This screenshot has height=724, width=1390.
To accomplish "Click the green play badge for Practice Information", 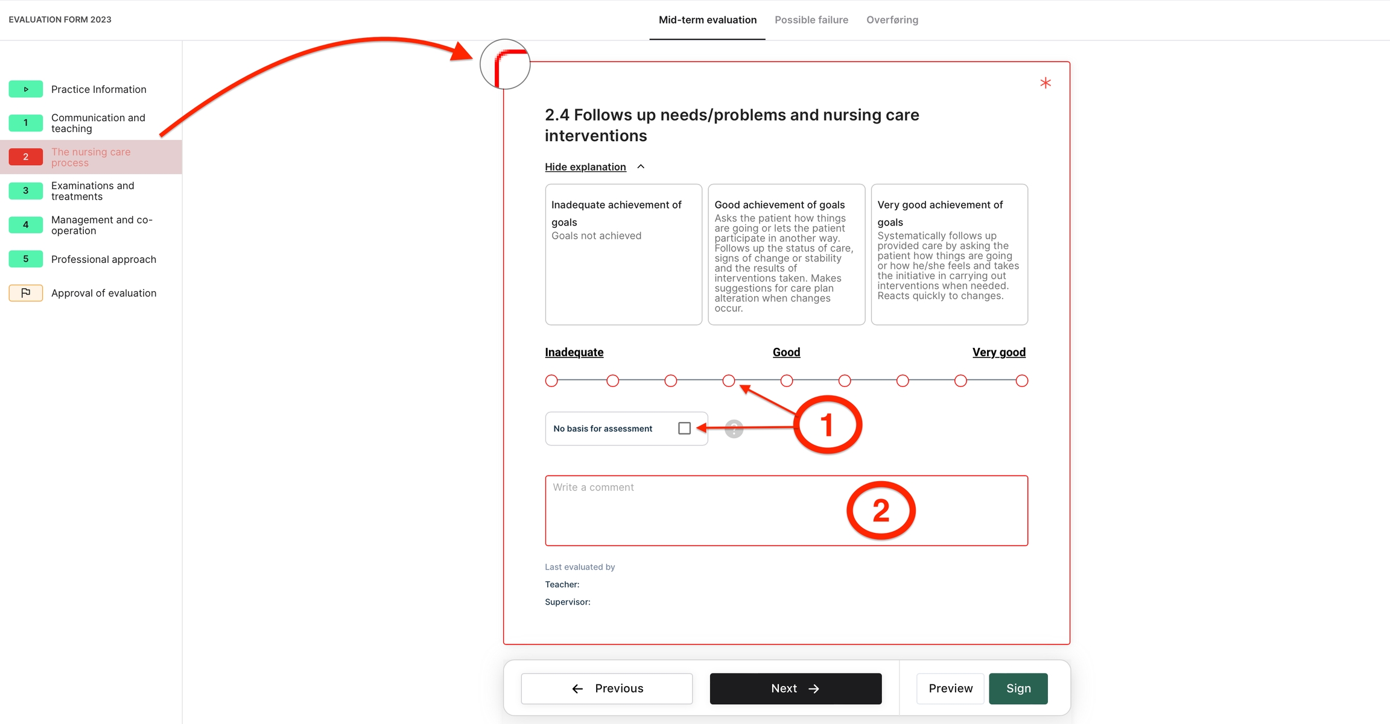I will [x=25, y=89].
